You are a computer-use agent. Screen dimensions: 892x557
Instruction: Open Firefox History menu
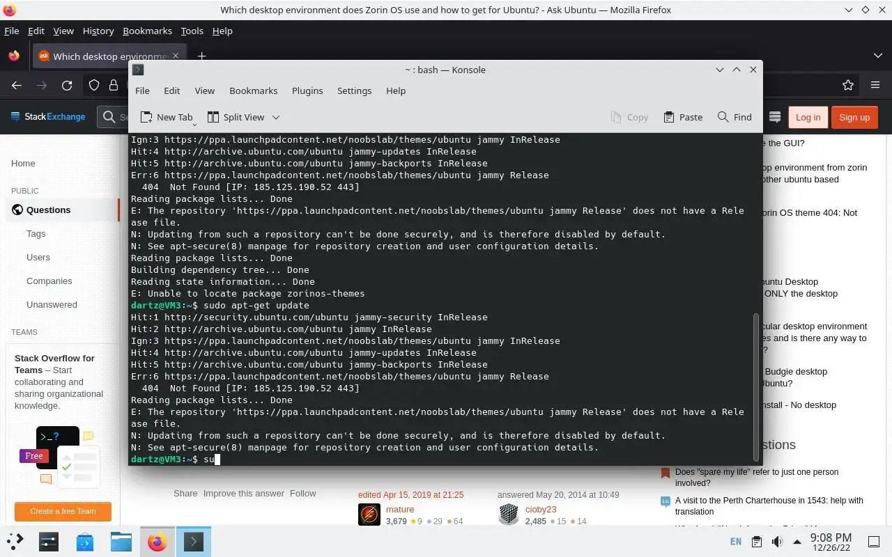point(98,31)
